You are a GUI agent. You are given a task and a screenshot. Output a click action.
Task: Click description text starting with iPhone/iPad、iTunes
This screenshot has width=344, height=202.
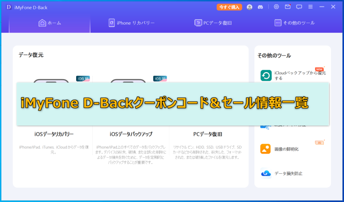click(x=54, y=150)
